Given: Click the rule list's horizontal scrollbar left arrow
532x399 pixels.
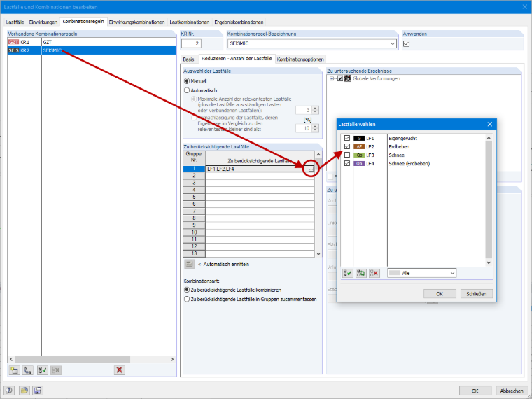Looking at the screenshot, I should 11,359.
